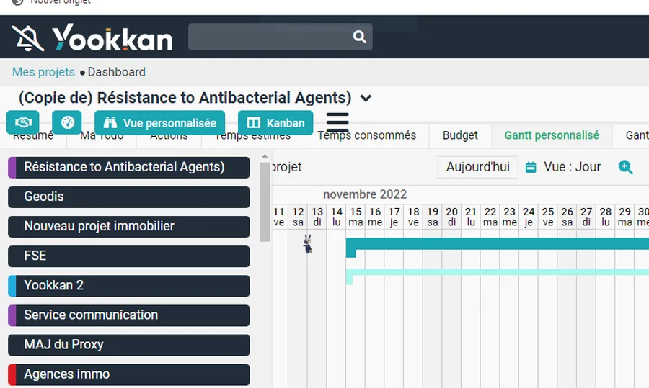
Task: Select the Gantt personnalisé tab
Action: pyautogui.click(x=552, y=135)
